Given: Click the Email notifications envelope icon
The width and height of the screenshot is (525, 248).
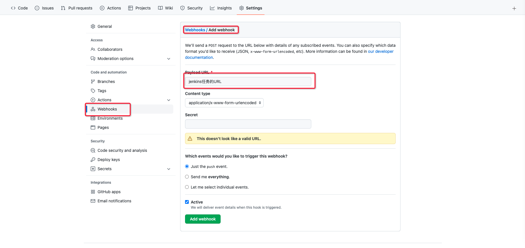Looking at the screenshot, I should (x=93, y=201).
